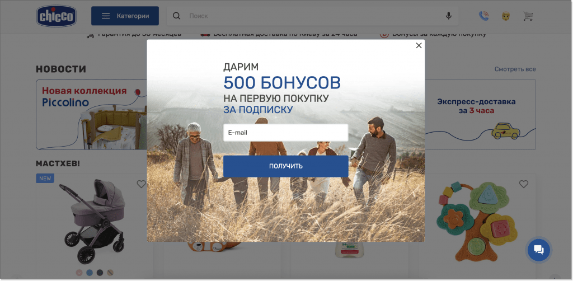The image size is (573, 281).
Task: Open the Категории menu
Action: (x=125, y=16)
